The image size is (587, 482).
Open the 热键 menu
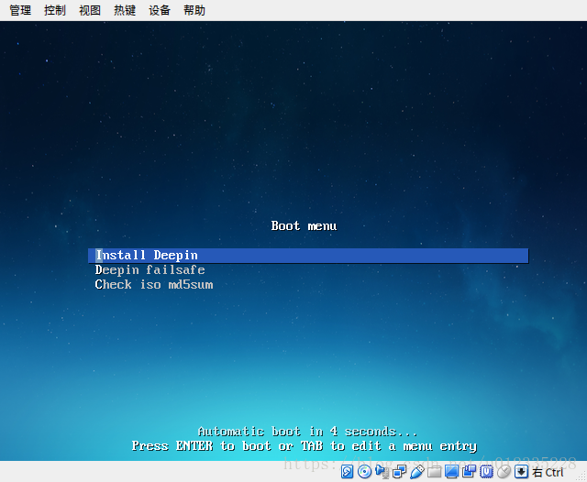pyautogui.click(x=125, y=10)
